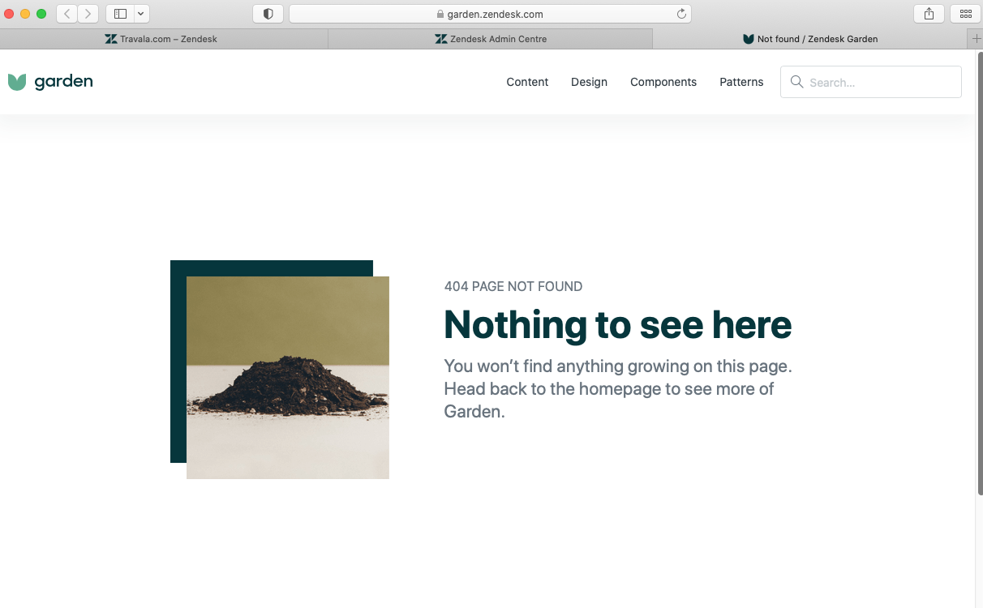983x608 pixels.
Task: Click the garden.zendesk.com address bar
Action: pos(490,14)
